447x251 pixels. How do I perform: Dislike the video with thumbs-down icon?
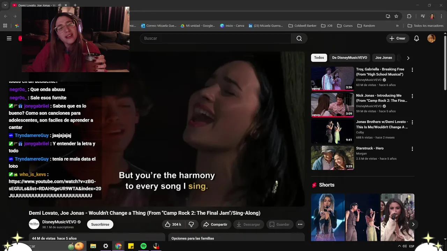pyautogui.click(x=191, y=225)
